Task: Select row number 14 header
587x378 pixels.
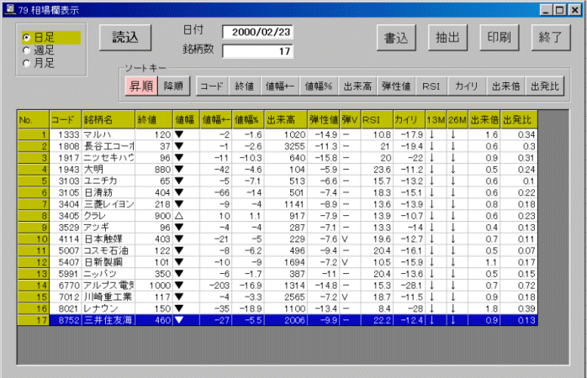Action: [x=34, y=286]
